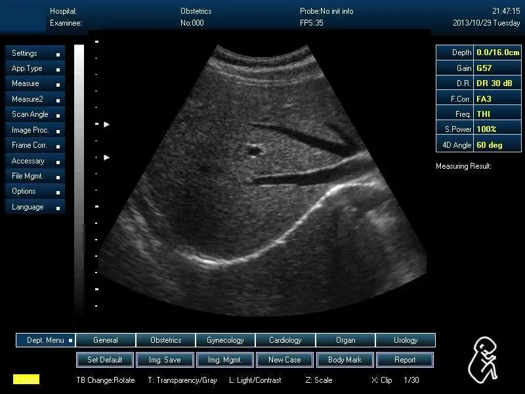Click the Measuring Result label
The image size is (525, 394).
pyautogui.click(x=463, y=166)
